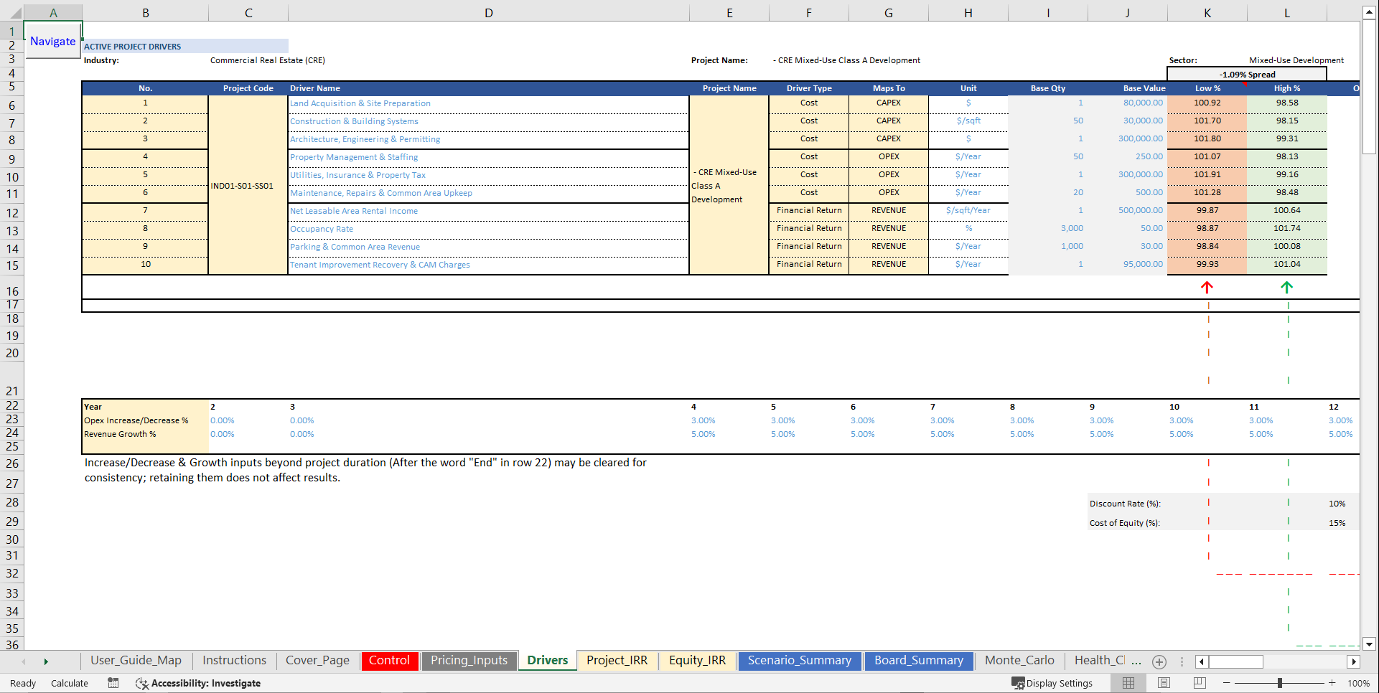Open the Instructions sheet tab
Image resolution: width=1379 pixels, height=693 pixels.
234,661
